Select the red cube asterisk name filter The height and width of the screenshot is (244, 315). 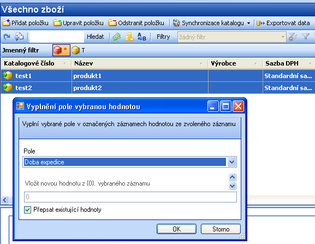tap(61, 50)
